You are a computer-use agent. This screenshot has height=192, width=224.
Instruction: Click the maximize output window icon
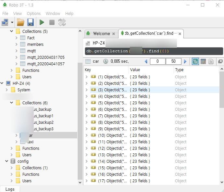(220, 61)
